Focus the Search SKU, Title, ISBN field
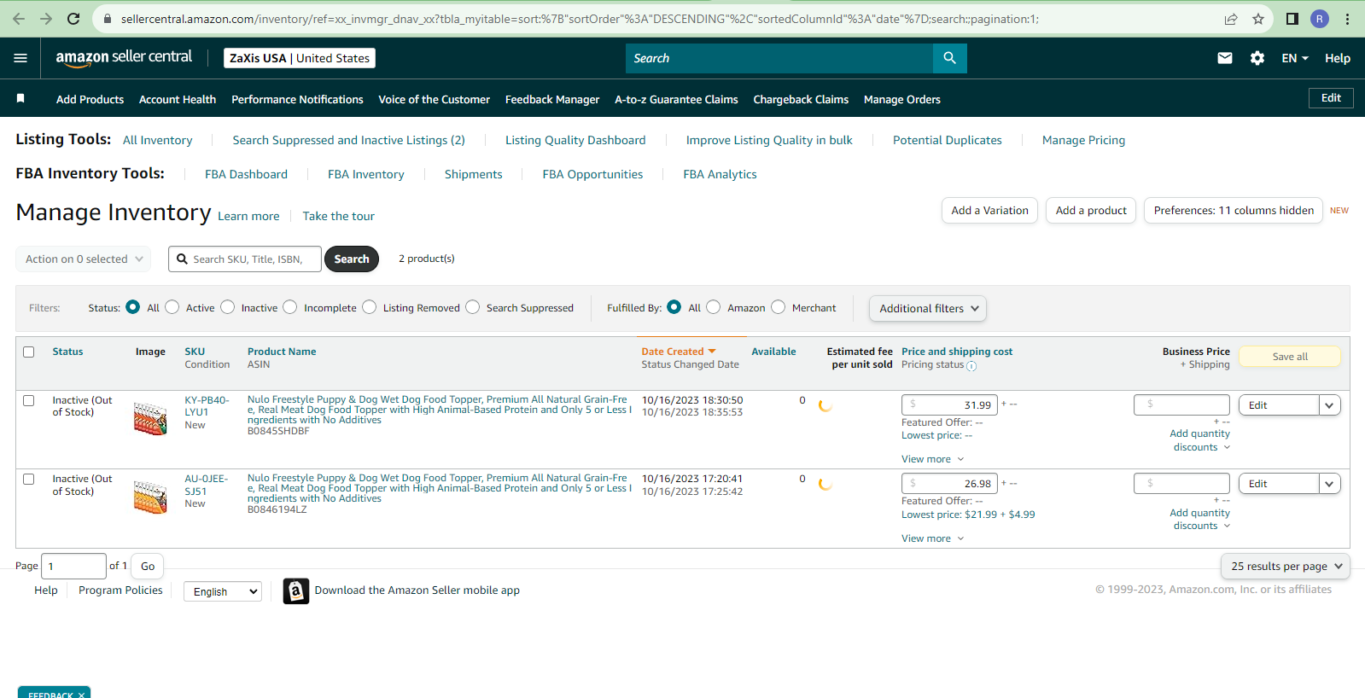The width and height of the screenshot is (1365, 698). 245,259
